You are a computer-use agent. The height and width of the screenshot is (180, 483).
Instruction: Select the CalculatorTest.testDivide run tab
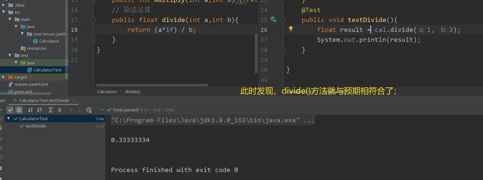44,101
